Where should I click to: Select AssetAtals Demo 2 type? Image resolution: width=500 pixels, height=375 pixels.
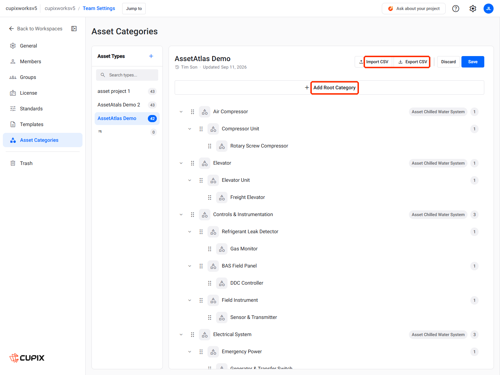[127, 105]
